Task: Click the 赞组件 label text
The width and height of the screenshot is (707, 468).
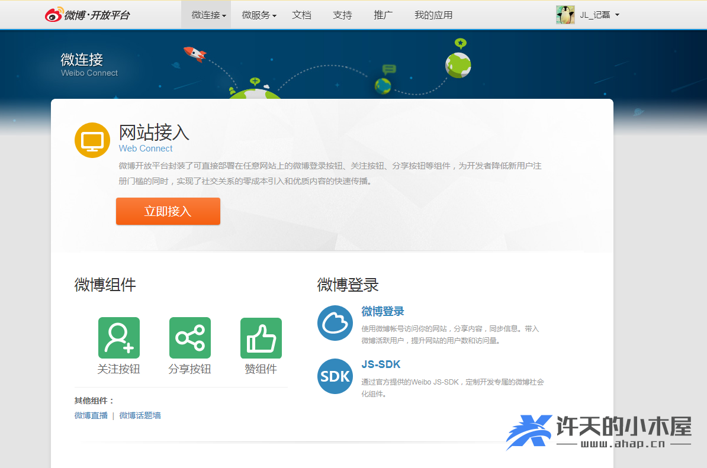Action: coord(261,369)
